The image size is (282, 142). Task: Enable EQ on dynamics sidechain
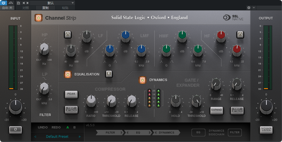point(198,132)
